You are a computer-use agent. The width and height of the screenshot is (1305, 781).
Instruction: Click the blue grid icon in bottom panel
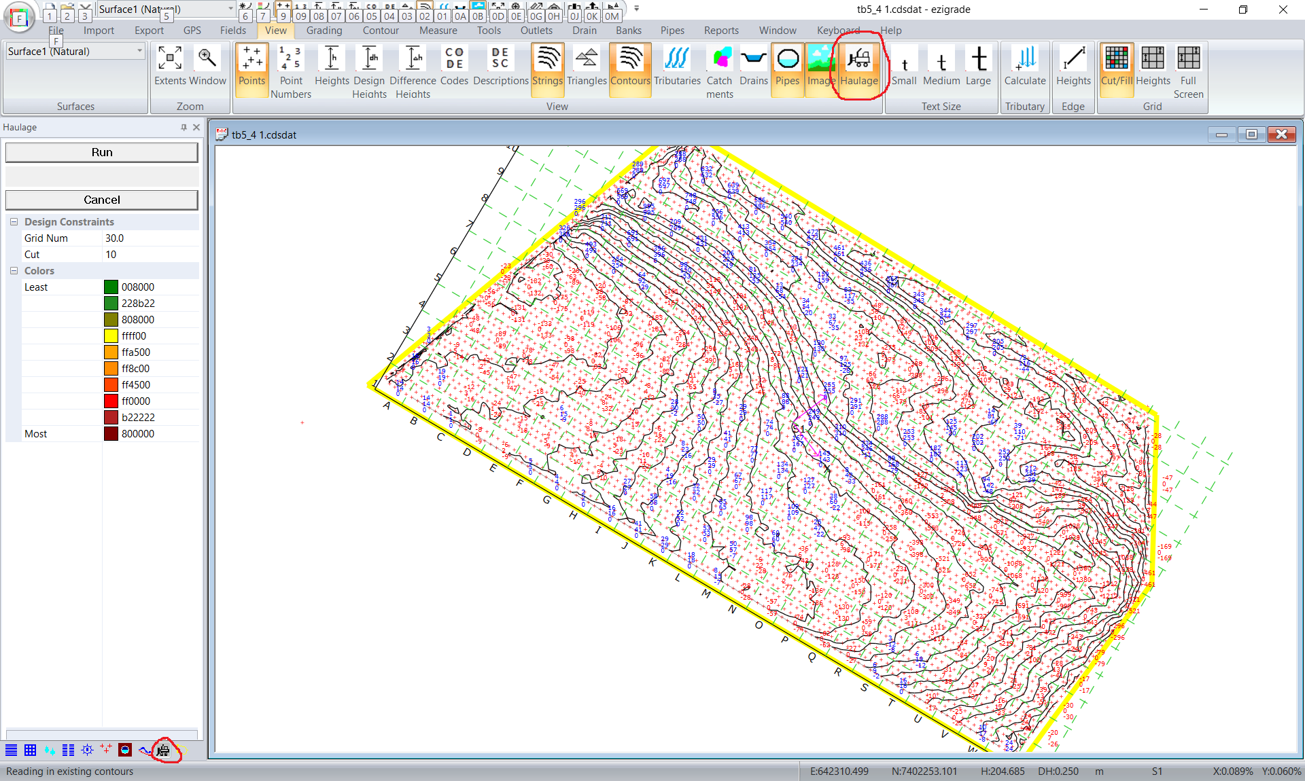pyautogui.click(x=30, y=750)
